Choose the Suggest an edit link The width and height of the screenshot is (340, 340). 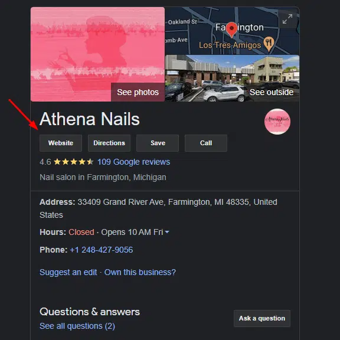click(68, 272)
